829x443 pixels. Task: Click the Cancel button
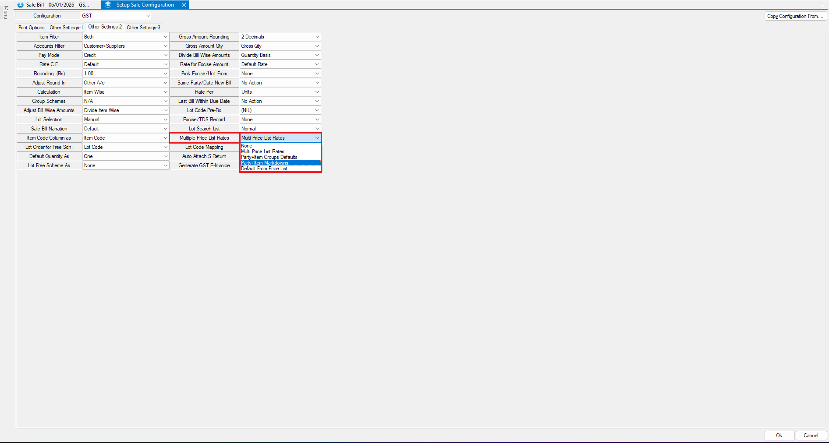coord(811,436)
